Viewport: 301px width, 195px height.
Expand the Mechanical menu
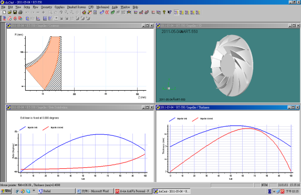coord(103,7)
